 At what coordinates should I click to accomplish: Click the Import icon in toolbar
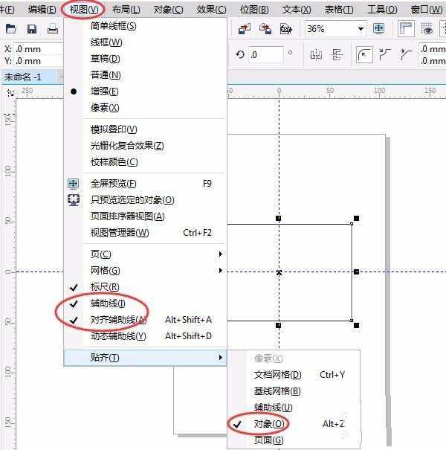[245, 29]
